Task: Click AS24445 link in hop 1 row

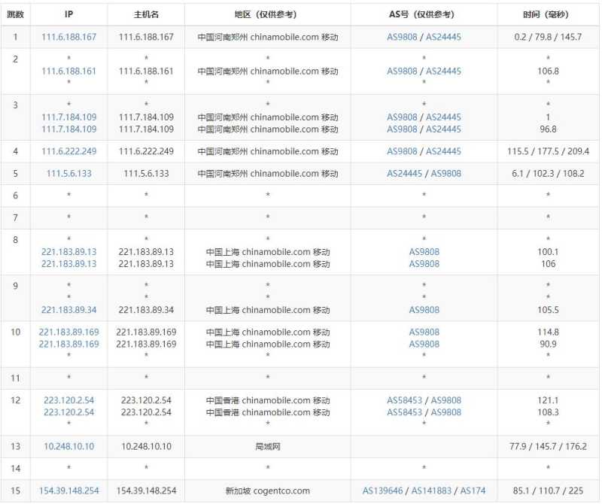Action: [443, 37]
